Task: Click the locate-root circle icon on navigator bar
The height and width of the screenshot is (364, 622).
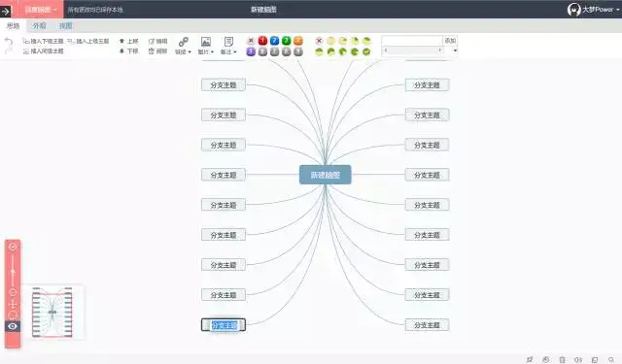Action: tap(13, 315)
